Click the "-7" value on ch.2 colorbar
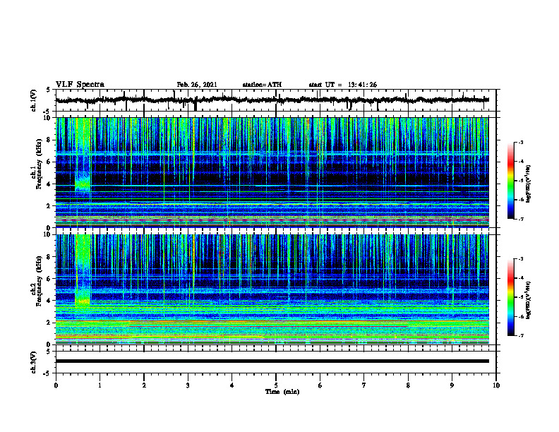Viewport: 559px width, 432px height. click(x=521, y=335)
